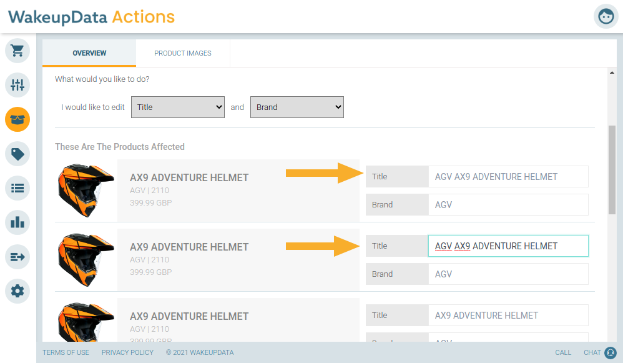623x363 pixels.
Task: Open the Privacy Policy link
Action: click(127, 352)
